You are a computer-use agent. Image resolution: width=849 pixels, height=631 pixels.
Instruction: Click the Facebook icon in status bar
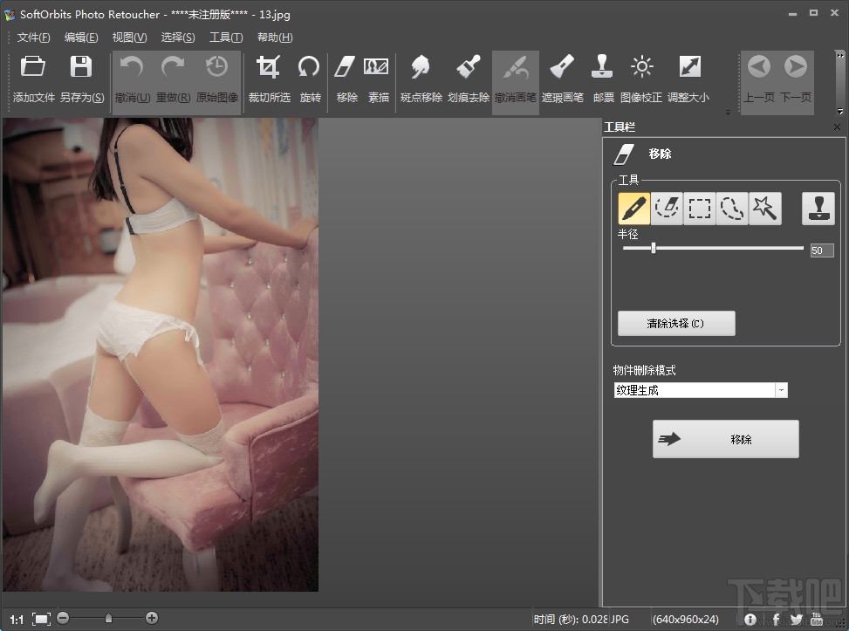click(x=775, y=619)
